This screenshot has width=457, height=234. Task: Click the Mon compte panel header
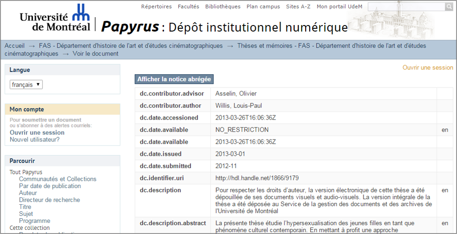[63, 109]
